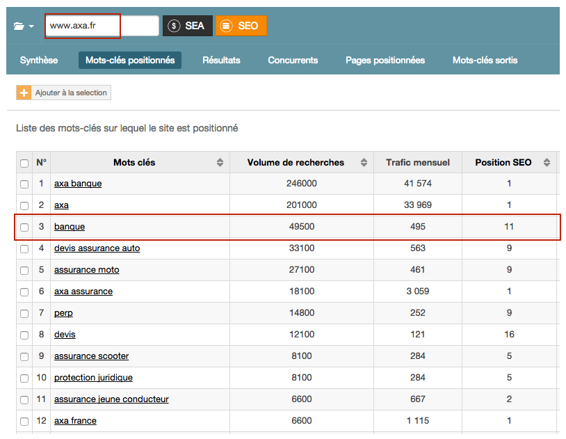Open the row 3 banque keyword link

70,227
